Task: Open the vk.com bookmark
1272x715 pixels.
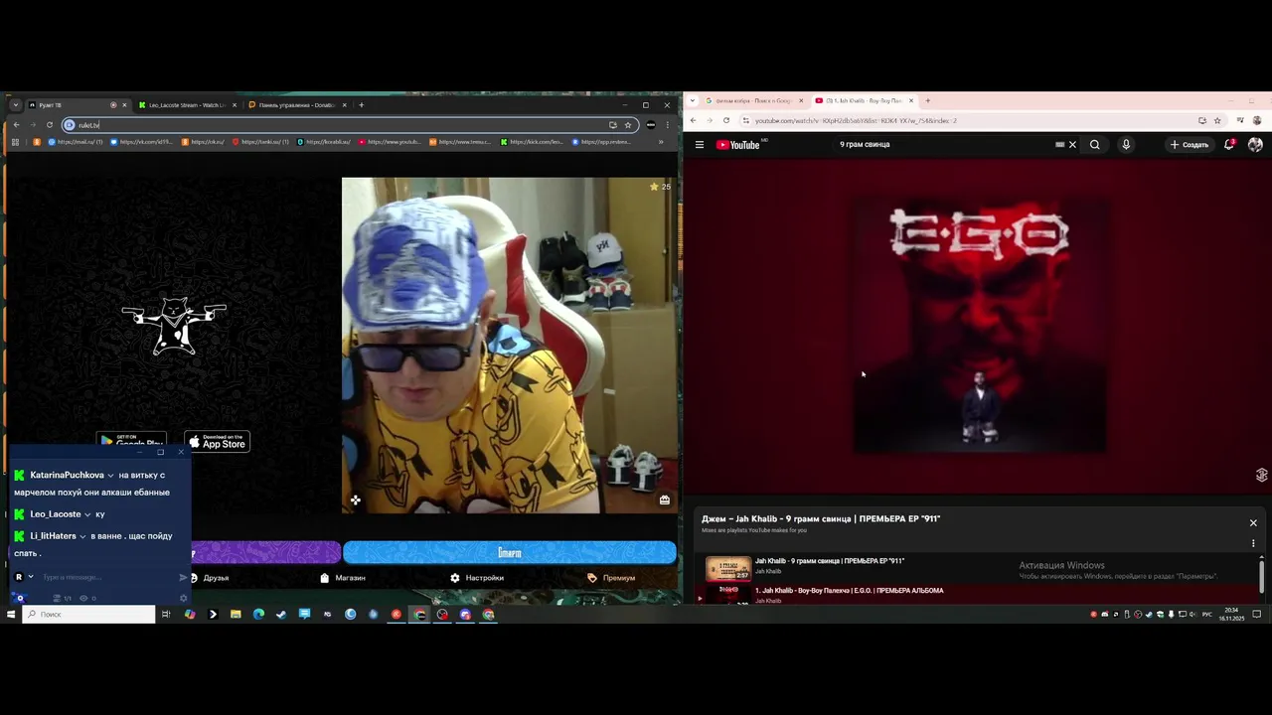Action: pos(141,142)
